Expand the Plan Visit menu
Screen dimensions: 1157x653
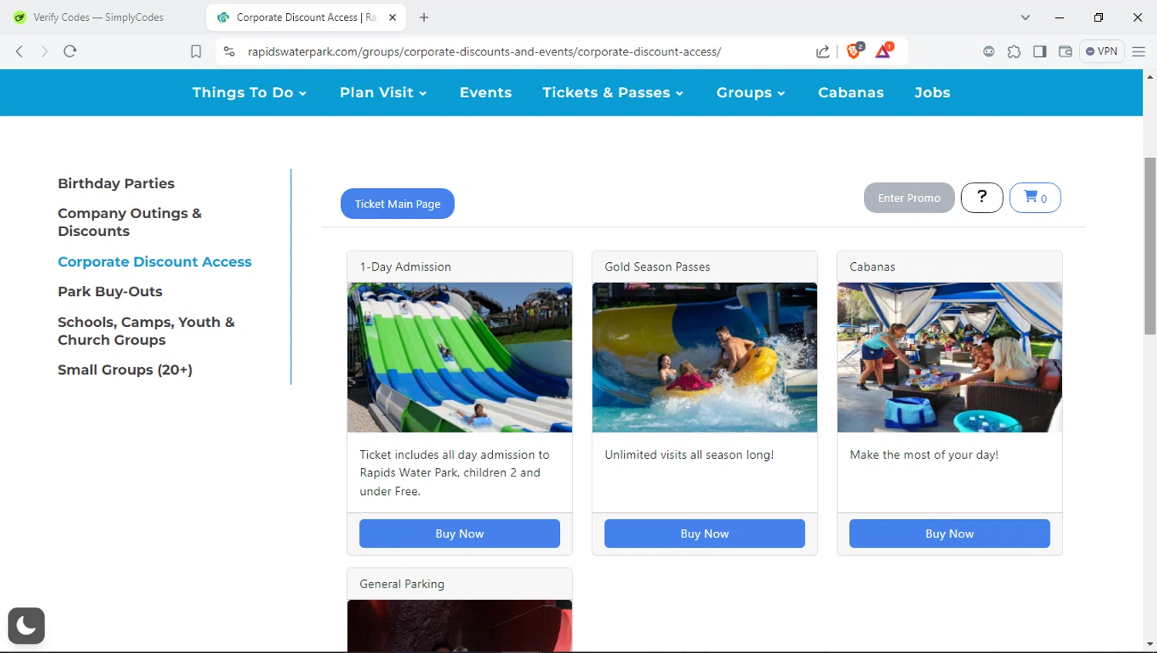coord(383,93)
